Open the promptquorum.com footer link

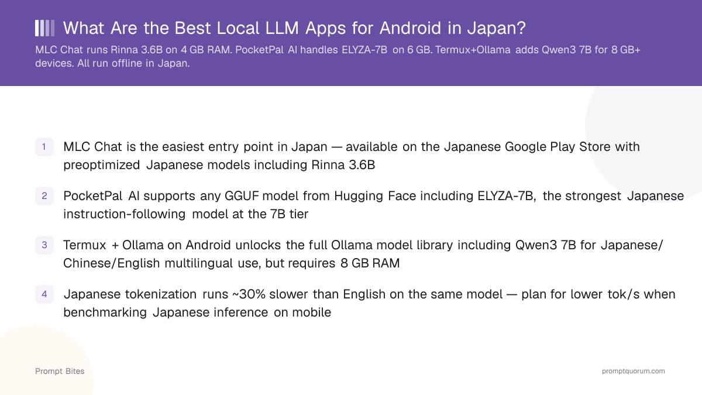(x=633, y=371)
